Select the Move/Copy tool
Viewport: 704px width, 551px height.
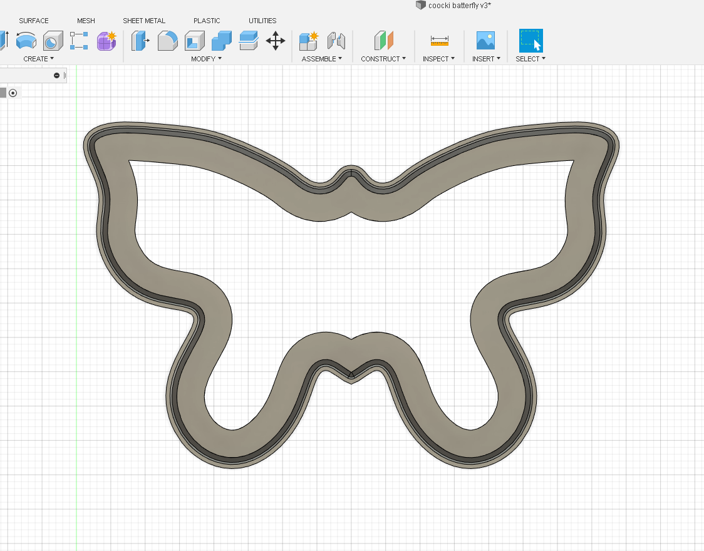coord(276,41)
